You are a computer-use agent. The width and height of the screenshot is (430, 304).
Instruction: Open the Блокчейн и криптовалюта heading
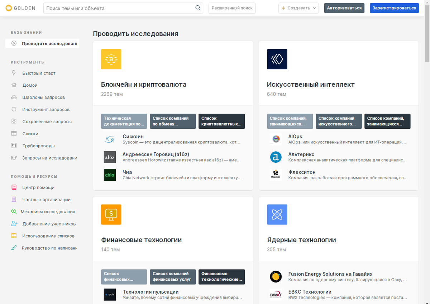(144, 85)
